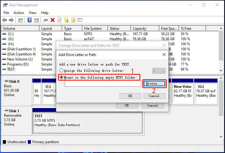The height and width of the screenshot is (153, 225).
Task: Open Help via blue question mark icon
Action: [30, 20]
